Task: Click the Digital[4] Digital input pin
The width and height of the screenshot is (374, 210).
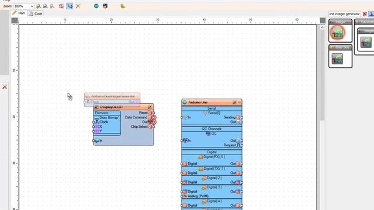Action: coord(182,205)
